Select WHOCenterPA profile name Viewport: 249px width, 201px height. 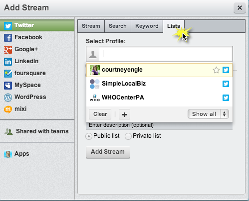123,98
